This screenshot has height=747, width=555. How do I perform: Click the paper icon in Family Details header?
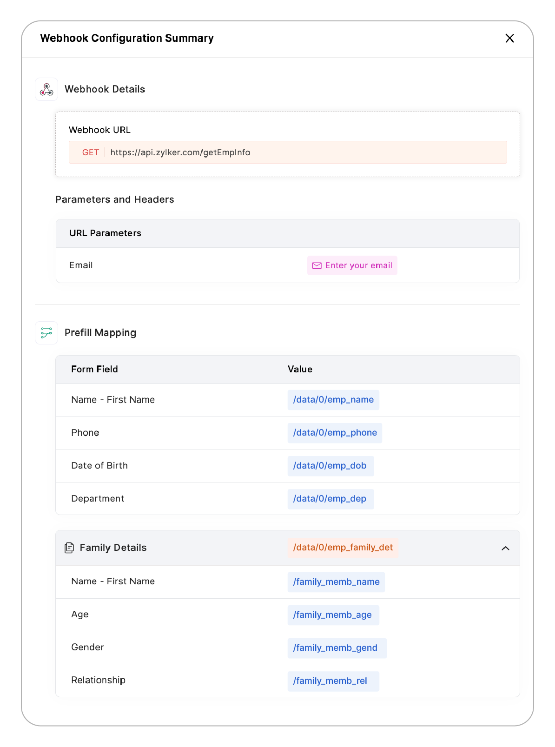pyautogui.click(x=69, y=548)
